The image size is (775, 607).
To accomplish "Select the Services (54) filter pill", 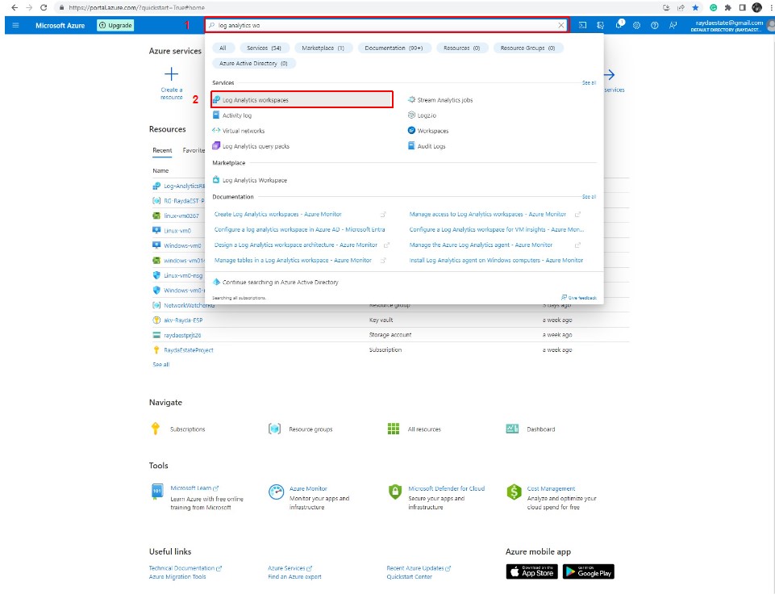I will point(264,48).
